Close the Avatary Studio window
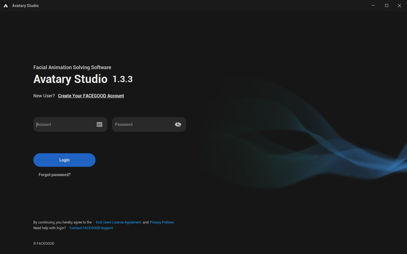This screenshot has width=407, height=254. (400, 6)
